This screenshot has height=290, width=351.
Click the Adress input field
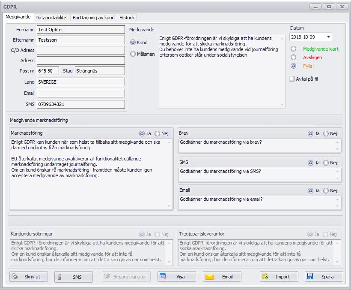point(81,60)
